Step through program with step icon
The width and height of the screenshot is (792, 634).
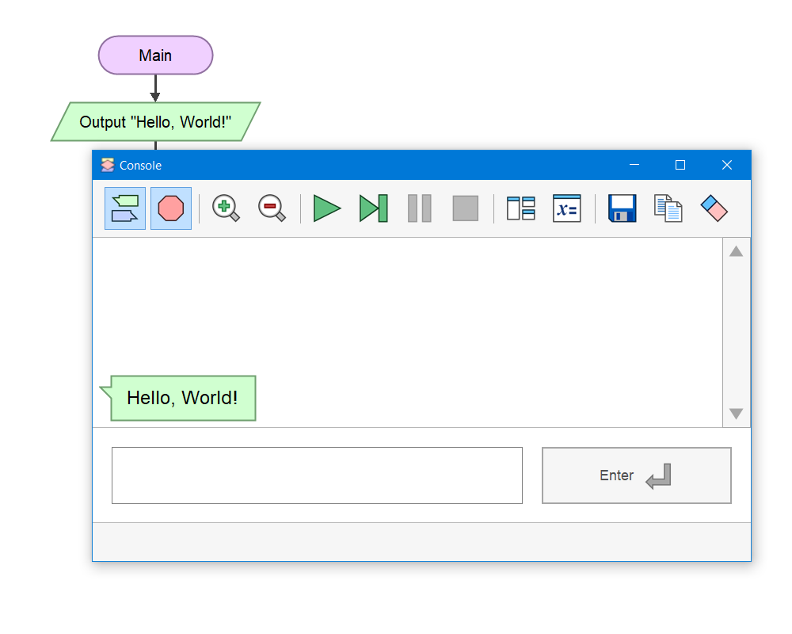tap(373, 208)
